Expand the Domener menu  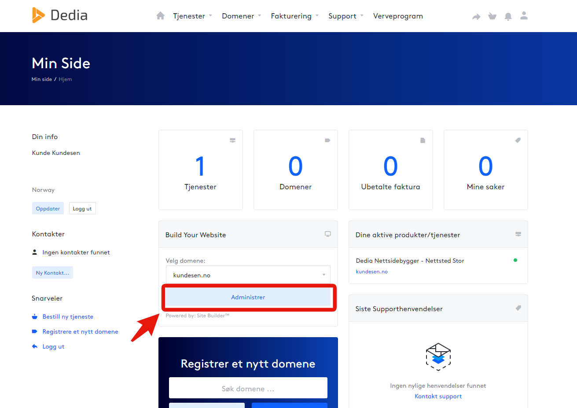pos(241,16)
